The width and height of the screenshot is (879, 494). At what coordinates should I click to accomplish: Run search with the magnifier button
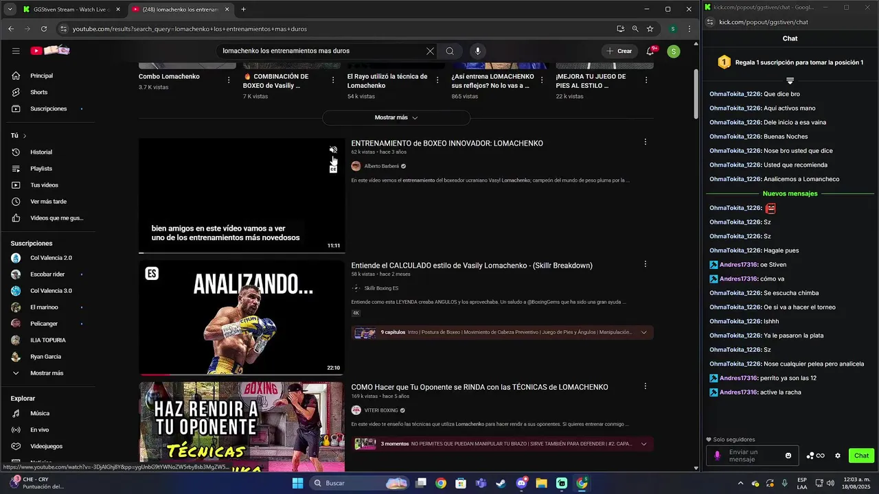pyautogui.click(x=450, y=51)
